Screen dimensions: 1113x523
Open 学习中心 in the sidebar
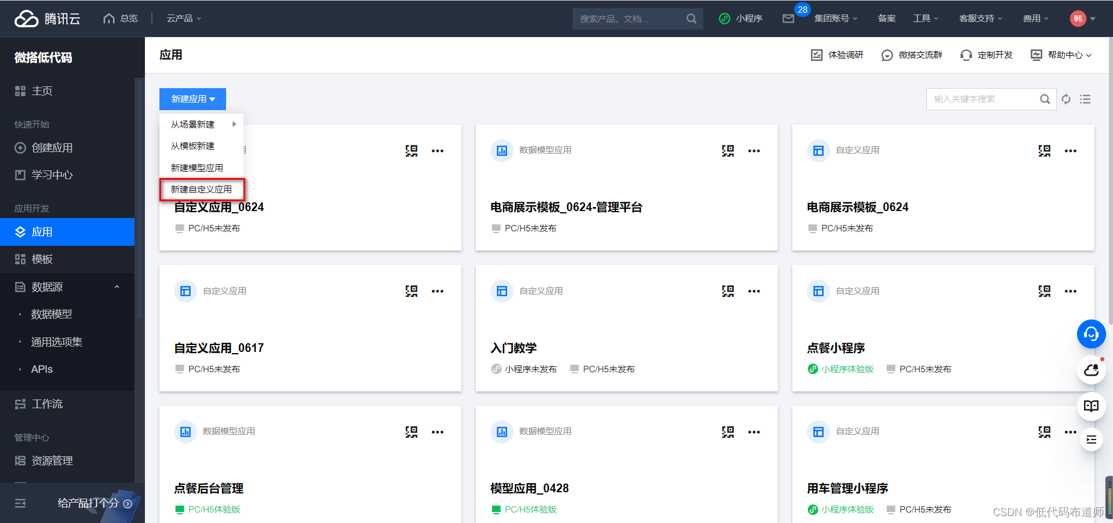(x=67, y=175)
